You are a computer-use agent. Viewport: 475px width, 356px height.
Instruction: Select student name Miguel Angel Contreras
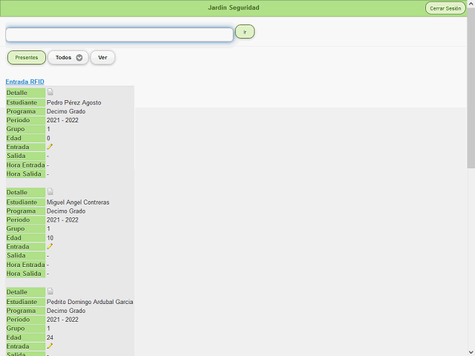[78, 202]
